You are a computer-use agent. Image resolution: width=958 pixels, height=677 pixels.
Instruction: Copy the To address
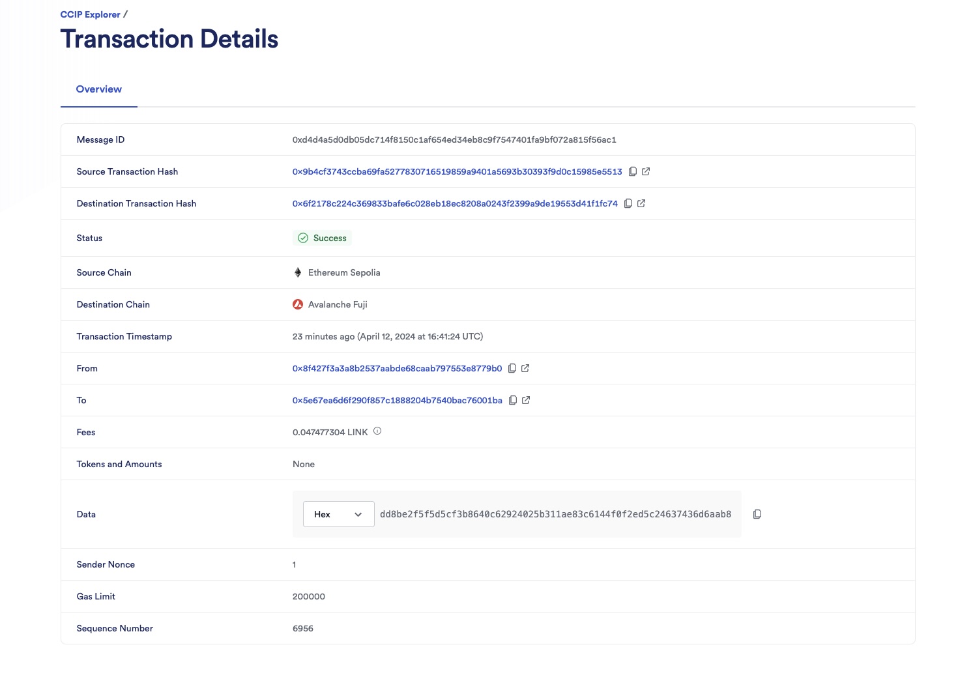tap(513, 399)
